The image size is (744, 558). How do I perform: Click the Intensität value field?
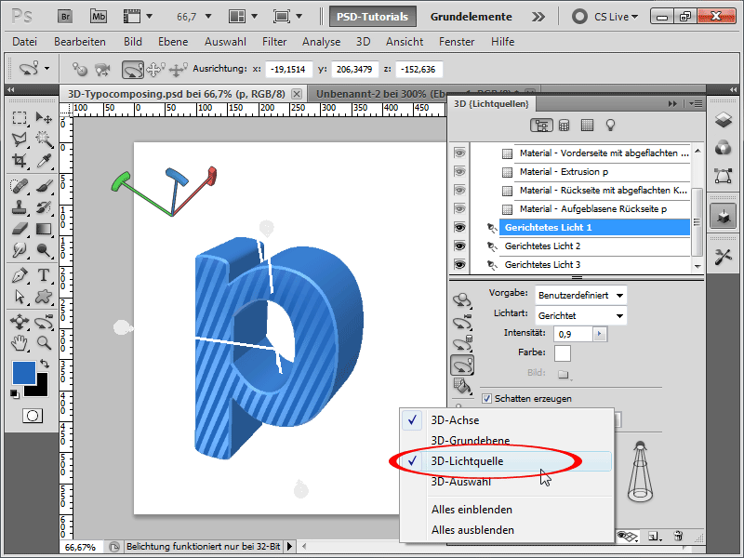(573, 334)
